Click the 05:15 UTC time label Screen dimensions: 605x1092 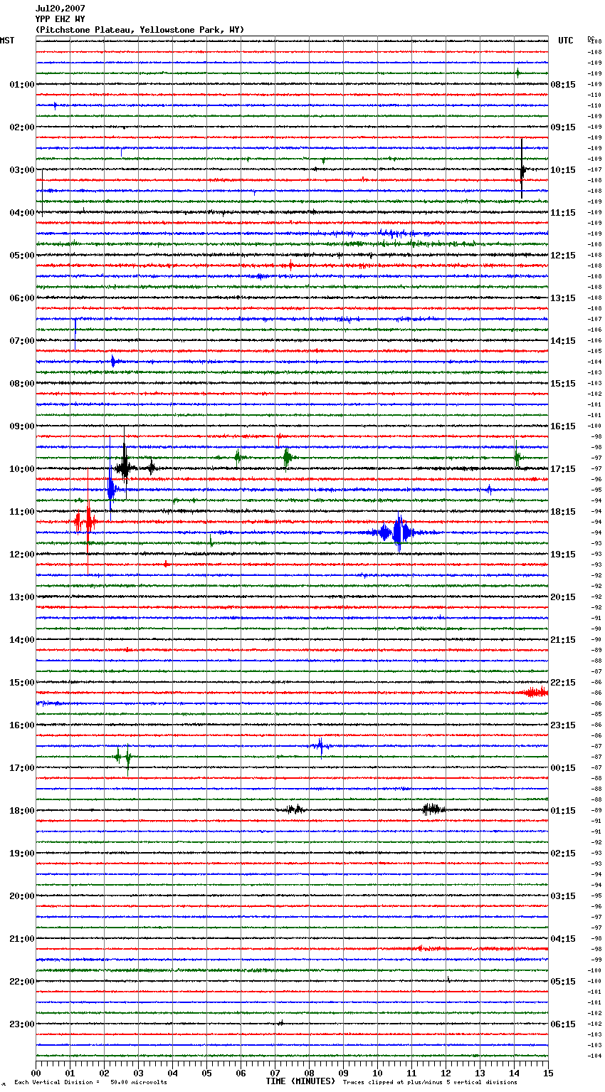563,982
